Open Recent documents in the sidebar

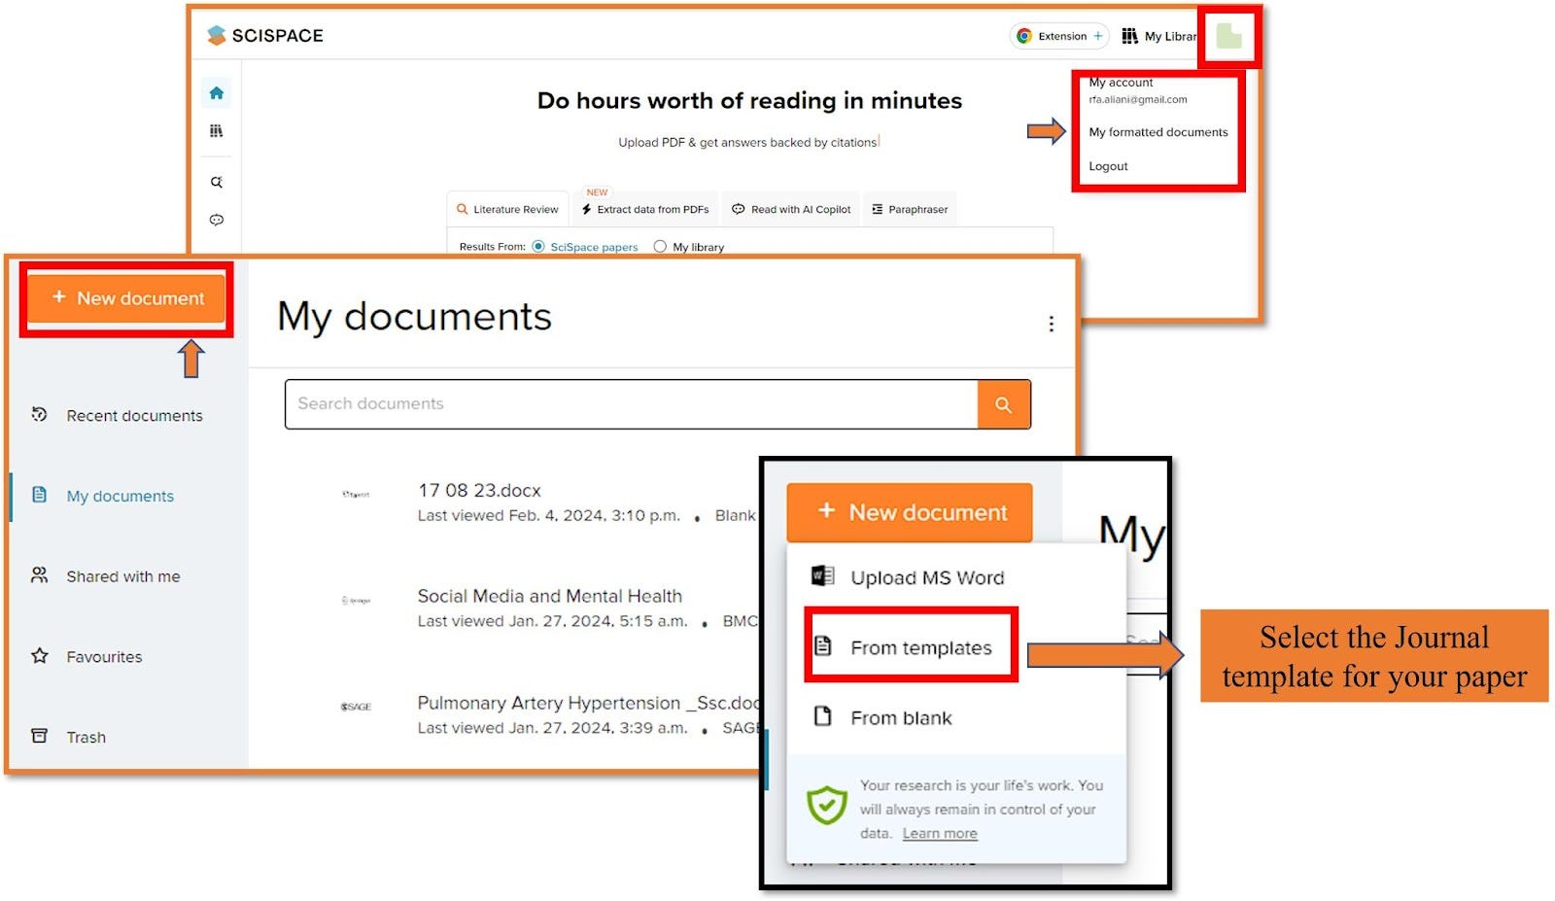(x=134, y=416)
